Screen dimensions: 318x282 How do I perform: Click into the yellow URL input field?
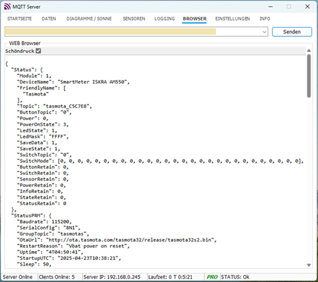coord(110,32)
